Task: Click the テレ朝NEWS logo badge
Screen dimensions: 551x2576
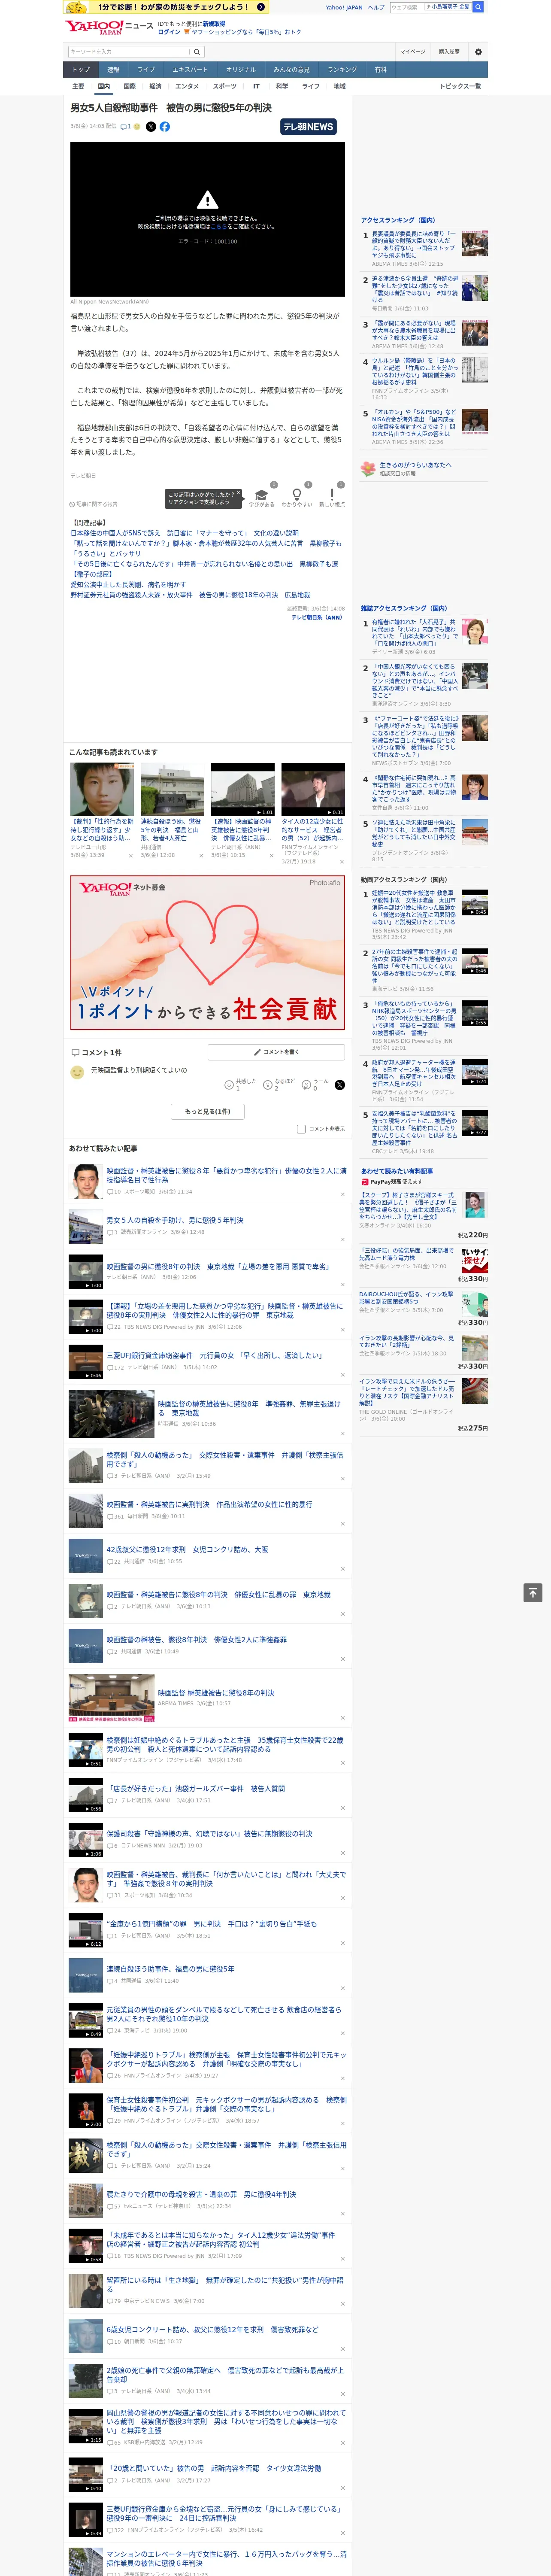Action: tap(309, 127)
